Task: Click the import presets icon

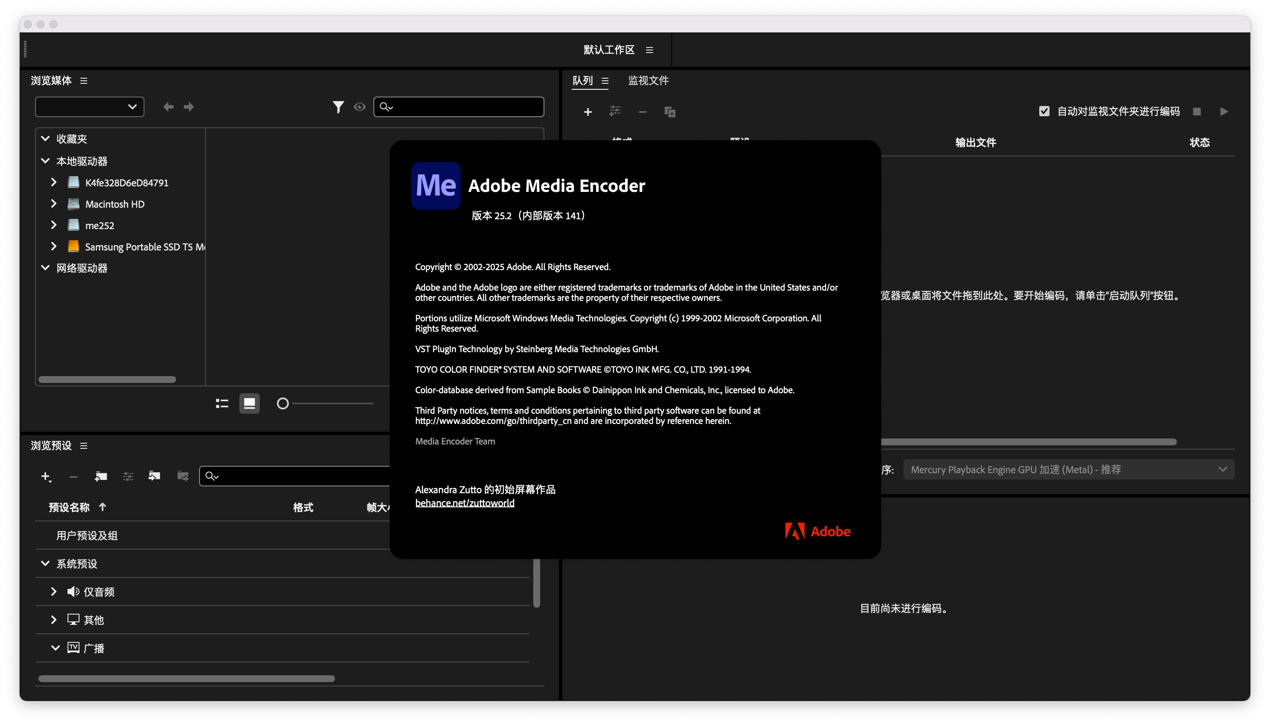Action: (x=154, y=477)
